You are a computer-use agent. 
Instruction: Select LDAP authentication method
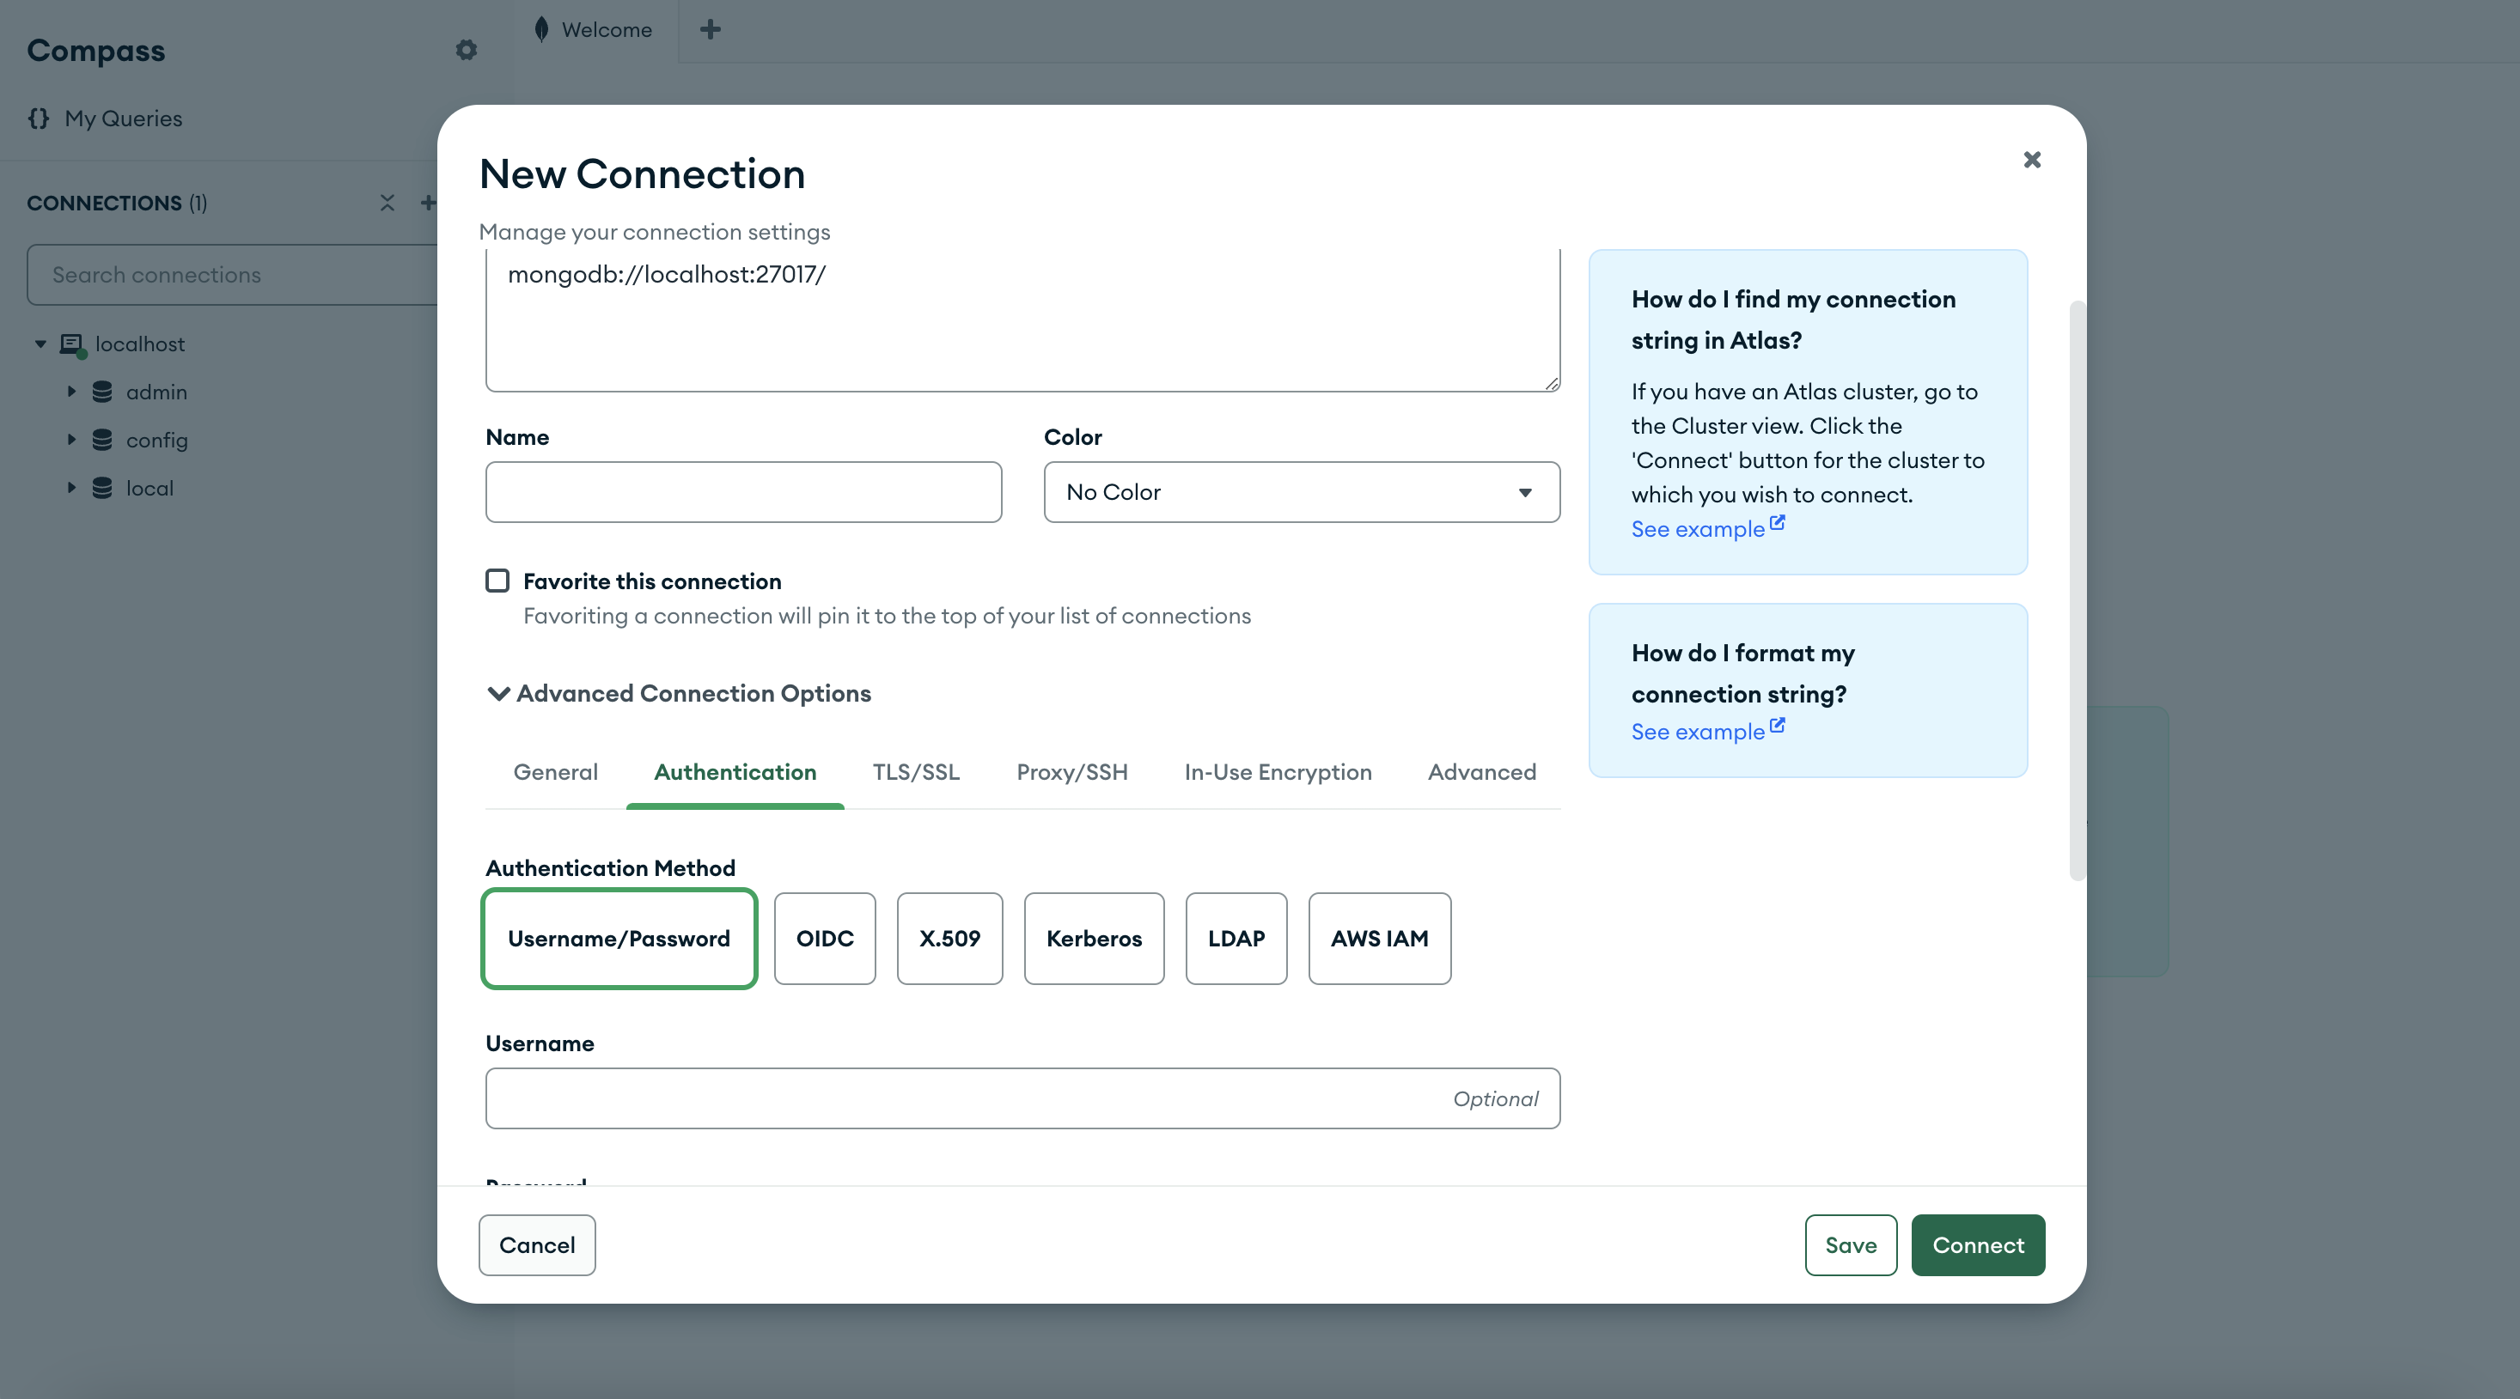pos(1236,939)
